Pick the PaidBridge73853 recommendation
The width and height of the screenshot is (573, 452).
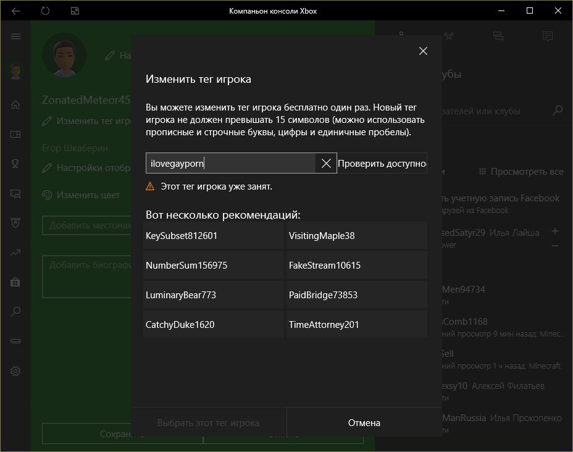[x=357, y=295]
